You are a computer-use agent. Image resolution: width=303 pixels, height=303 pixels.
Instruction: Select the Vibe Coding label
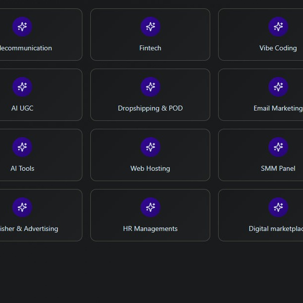tap(278, 48)
